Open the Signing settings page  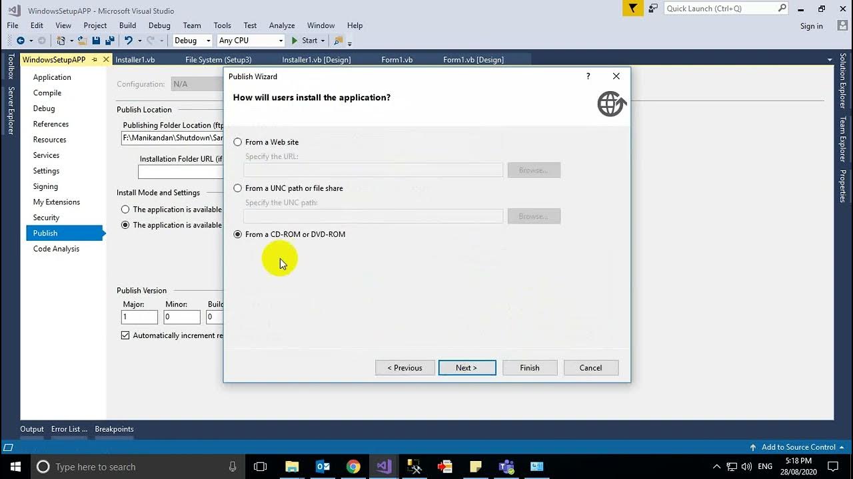(x=45, y=186)
